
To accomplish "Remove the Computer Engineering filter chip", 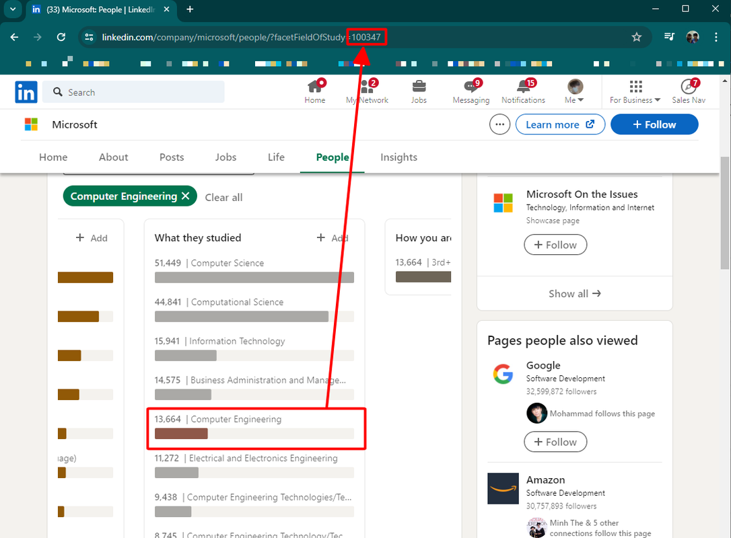I will click(186, 196).
